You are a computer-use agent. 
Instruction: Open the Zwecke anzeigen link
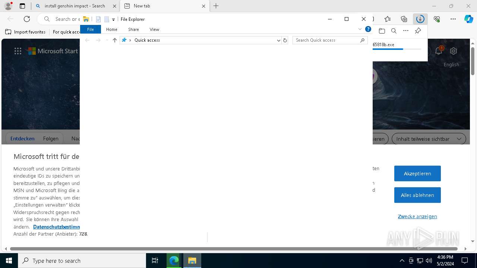(x=417, y=216)
